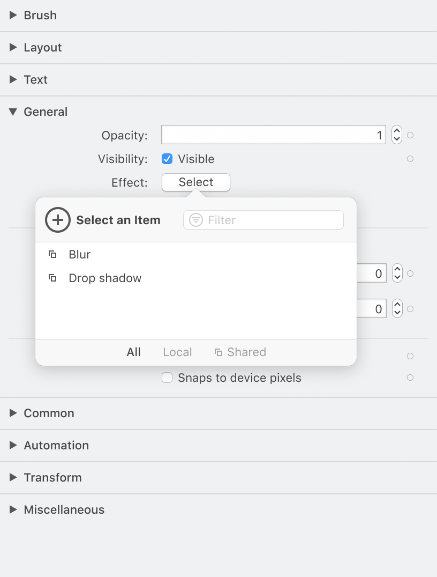The image size is (437, 577).
Task: Click the Select button next to Effect
Action: click(195, 182)
